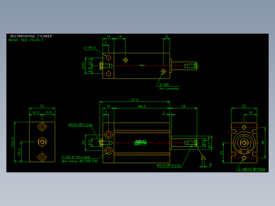Viewport: 275px width, 206px height.
Task: Select the "14" dimension above front view
Action: (x=108, y=106)
